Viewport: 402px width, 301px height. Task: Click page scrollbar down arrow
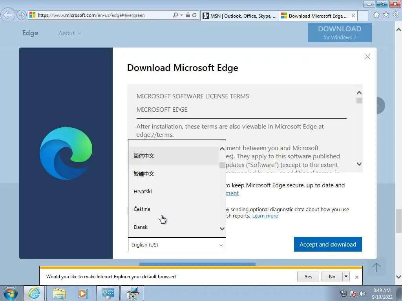(x=399, y=277)
